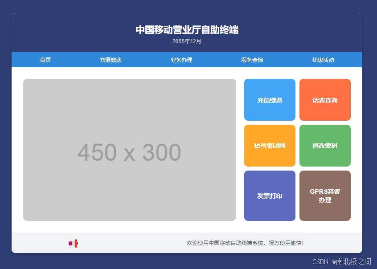
Task: Choose the brown GPRS套餐办理 tile
Action: tap(325, 196)
